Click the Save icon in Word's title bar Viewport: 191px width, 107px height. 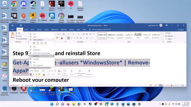[12, 25]
